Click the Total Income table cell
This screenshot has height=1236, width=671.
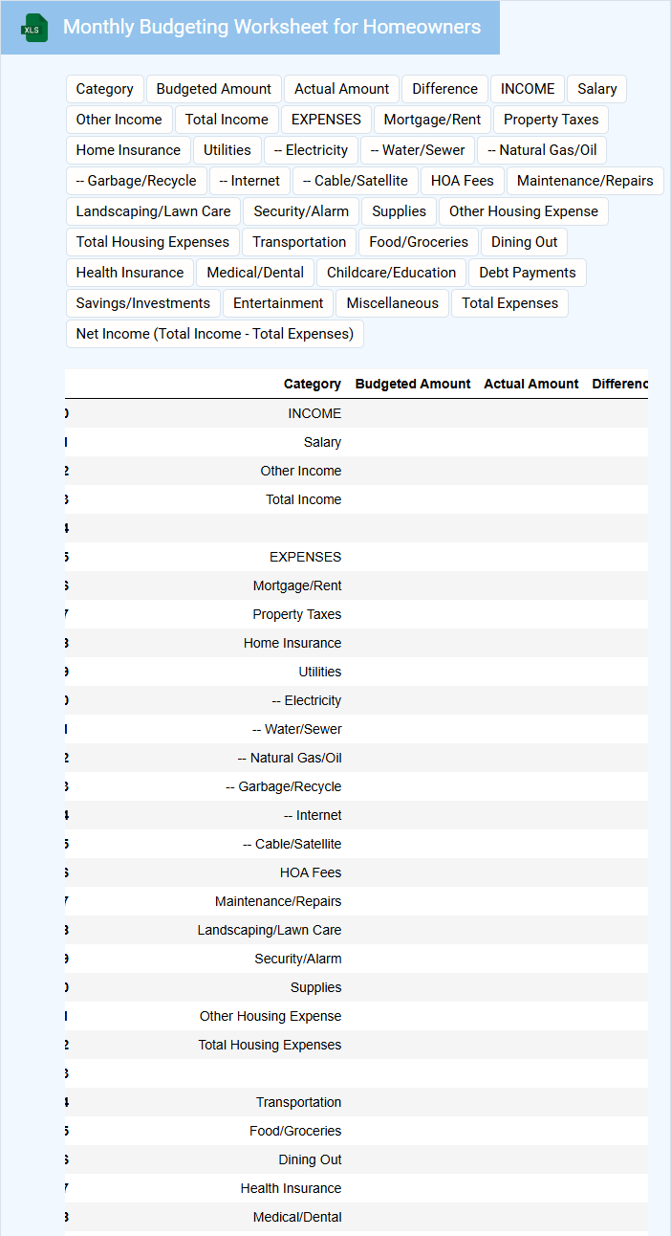[303, 499]
